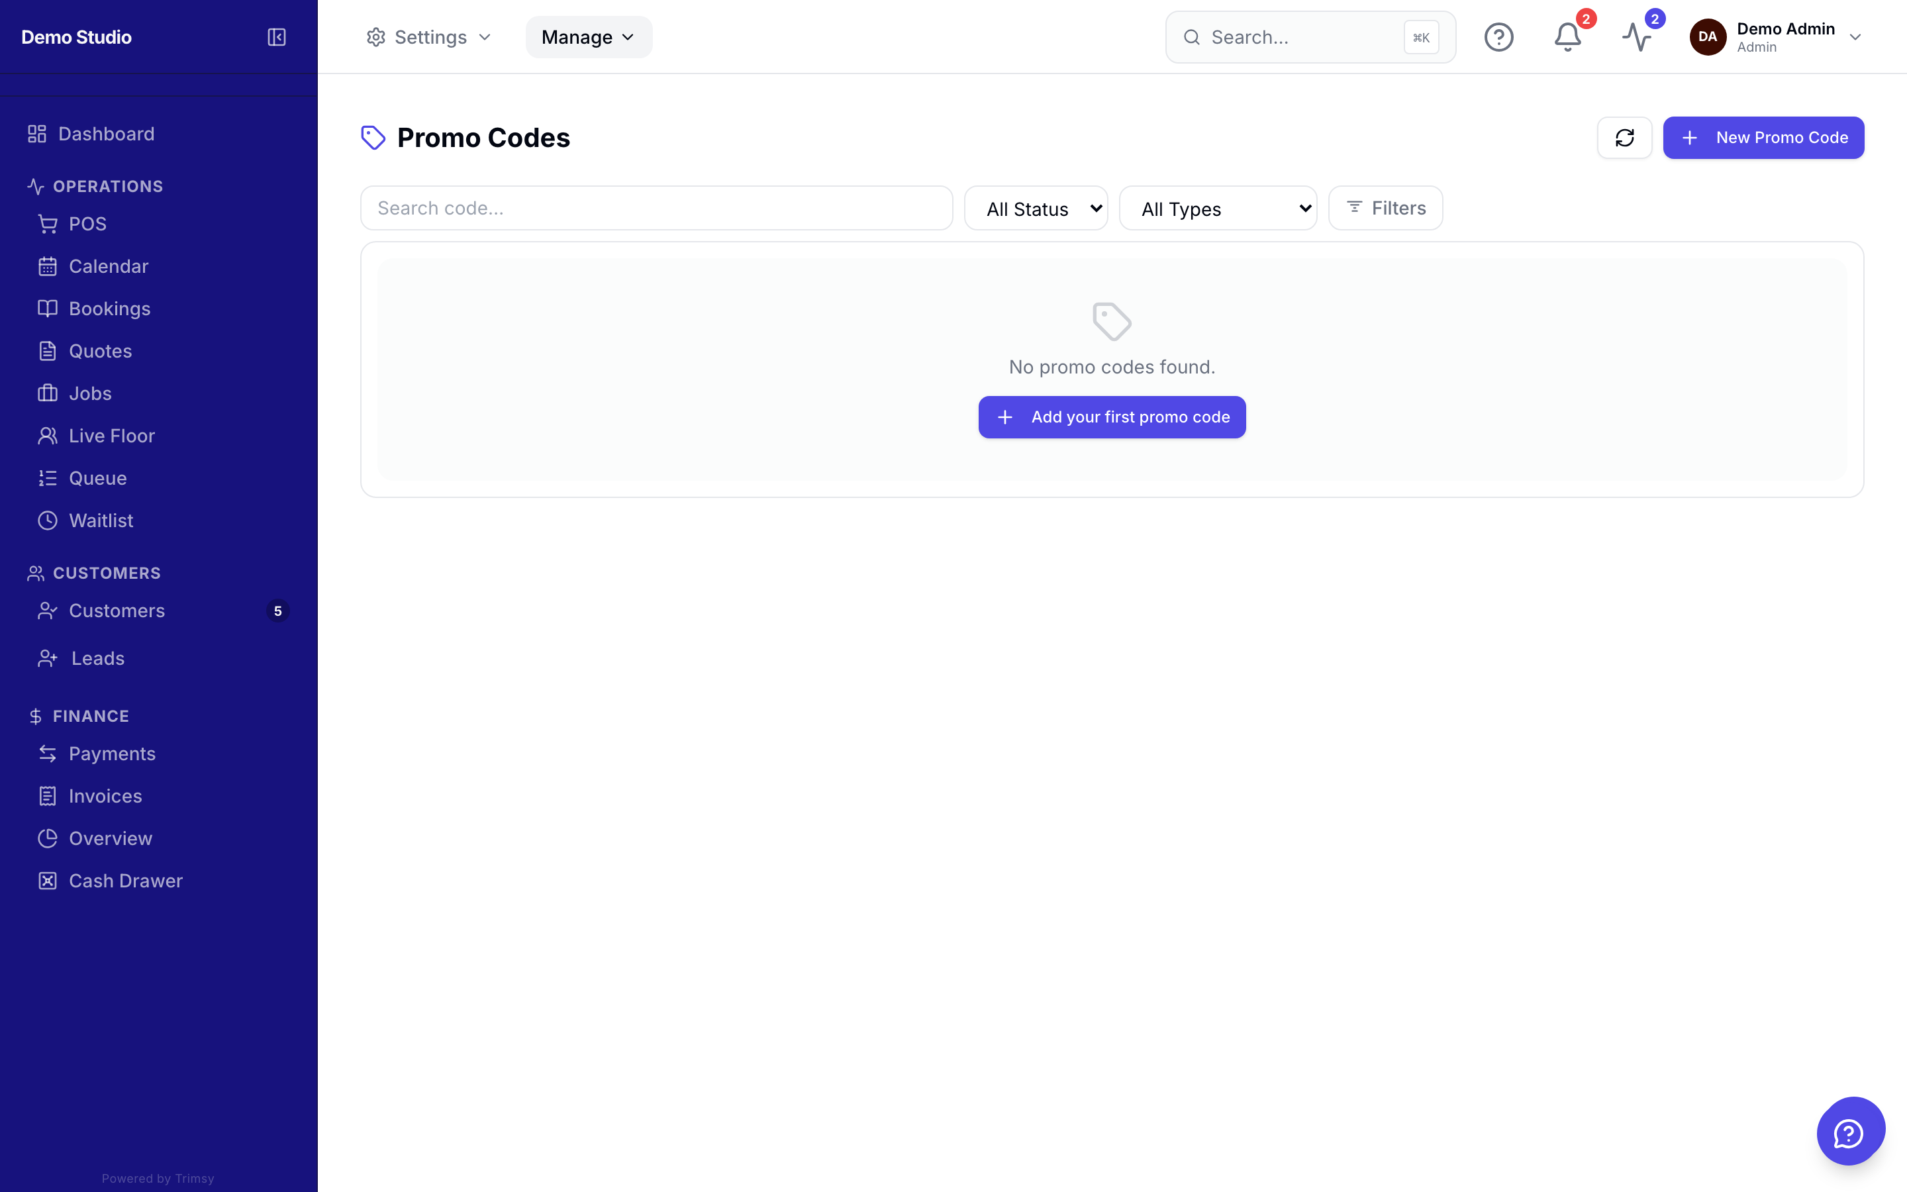Click the Queue list icon
Viewport: 1907px width, 1192px height.
pyautogui.click(x=48, y=477)
